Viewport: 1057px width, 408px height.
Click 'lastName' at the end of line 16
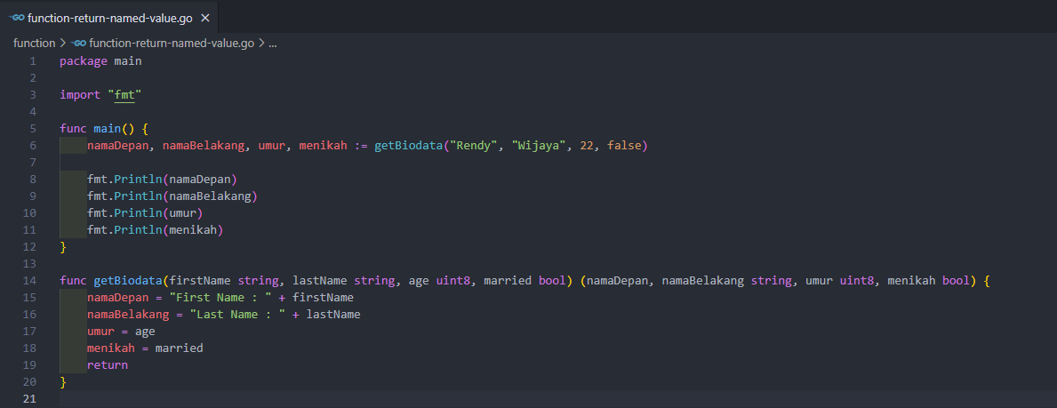click(x=333, y=315)
